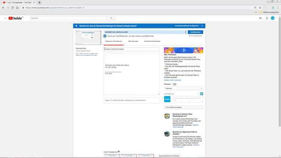
Task: Click the share message text field
Action: (187, 99)
